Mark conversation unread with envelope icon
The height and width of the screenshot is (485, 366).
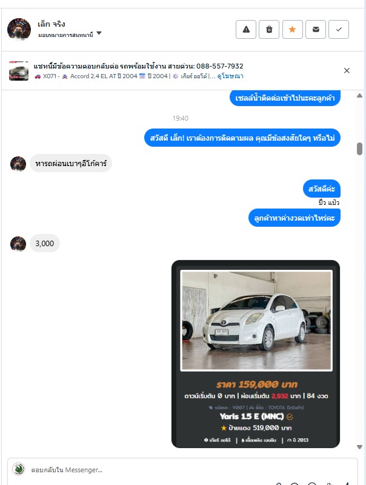pyautogui.click(x=316, y=29)
